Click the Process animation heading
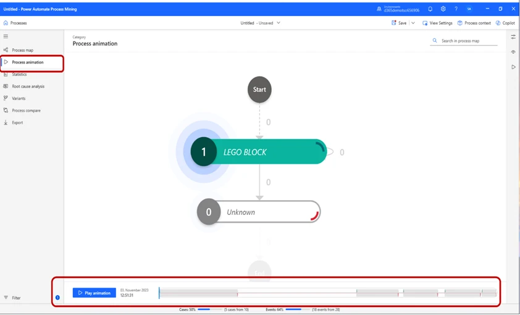 [95, 43]
